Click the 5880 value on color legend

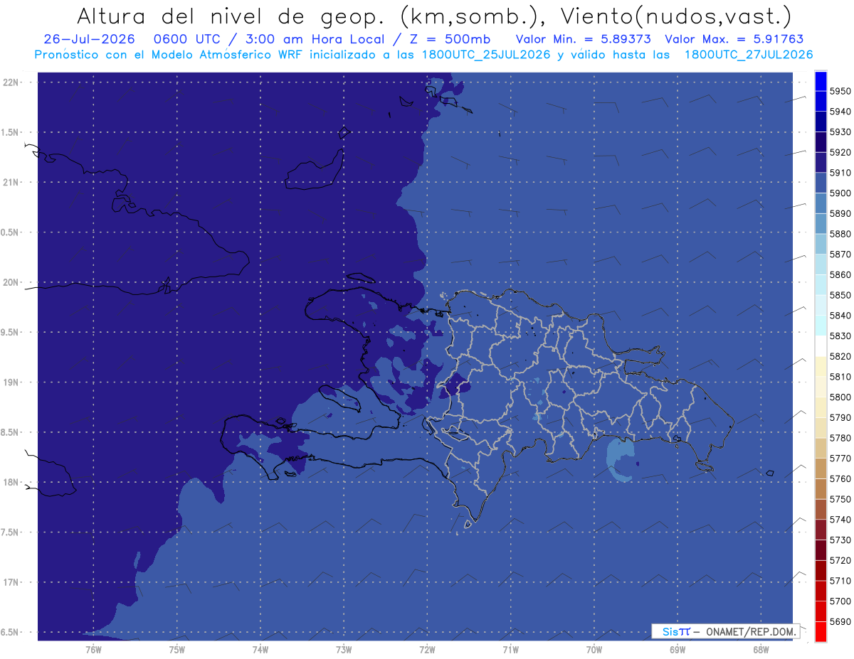click(840, 234)
